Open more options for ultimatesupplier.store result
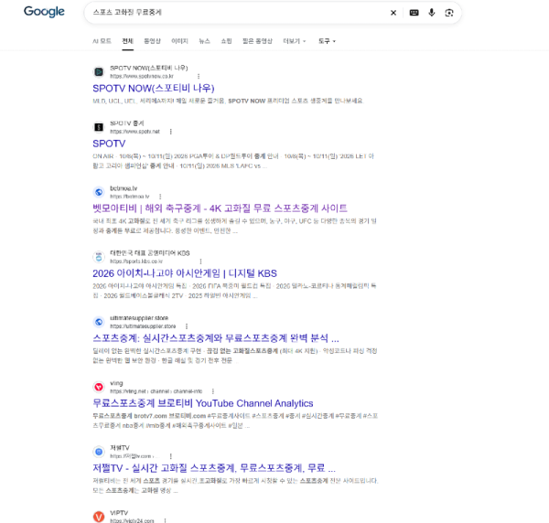 tap(187, 326)
